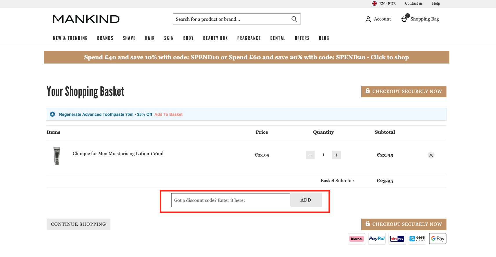The height and width of the screenshot is (257, 496).
Task: Click the SPEND10 promo banner
Action: pyautogui.click(x=247, y=57)
